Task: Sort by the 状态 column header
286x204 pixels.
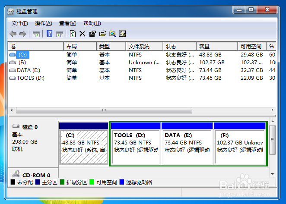Action: click(180, 47)
